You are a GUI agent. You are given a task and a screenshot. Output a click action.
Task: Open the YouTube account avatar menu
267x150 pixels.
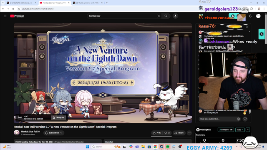coord(258,16)
